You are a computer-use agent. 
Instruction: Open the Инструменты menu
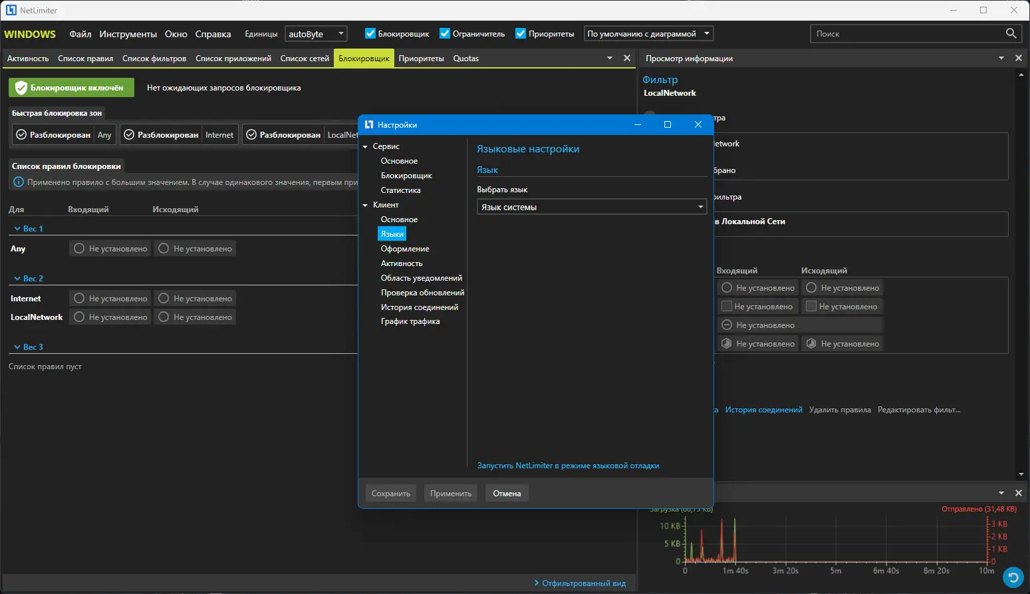click(x=128, y=34)
